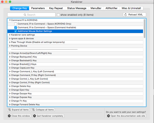Viewport: 154px width, 123px height.
Task: Click the list icon on Expand all items
Action: coord(10,110)
